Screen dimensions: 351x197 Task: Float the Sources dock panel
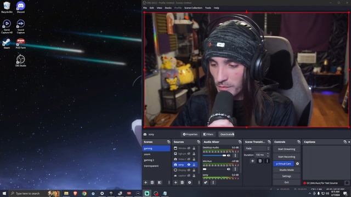tap(199, 142)
